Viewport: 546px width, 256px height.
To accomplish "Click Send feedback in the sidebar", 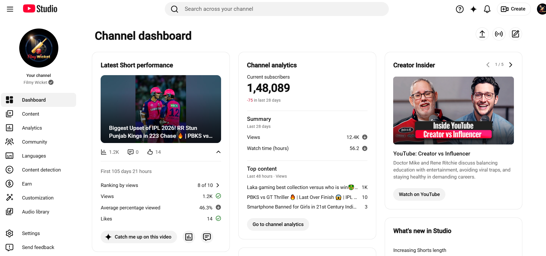I will 38,247.
